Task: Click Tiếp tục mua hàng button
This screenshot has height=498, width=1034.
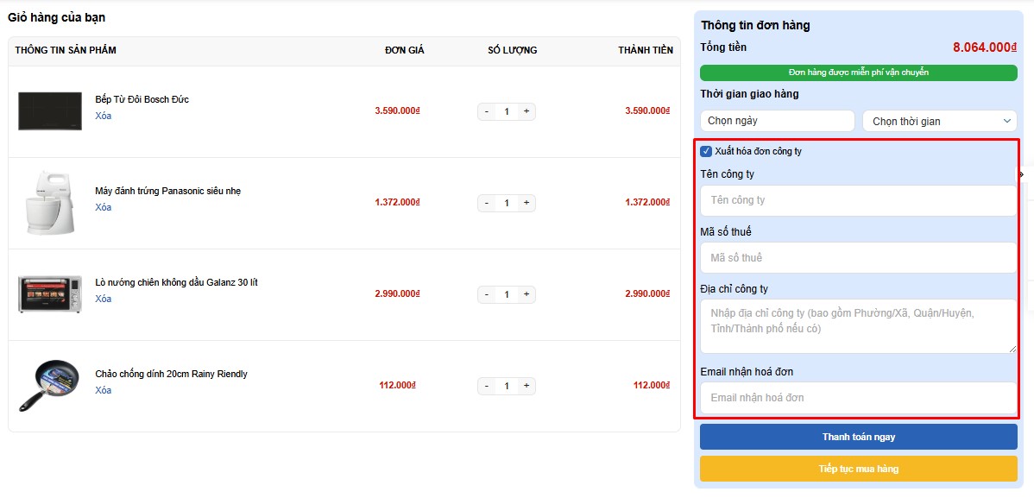Action: coord(858,469)
